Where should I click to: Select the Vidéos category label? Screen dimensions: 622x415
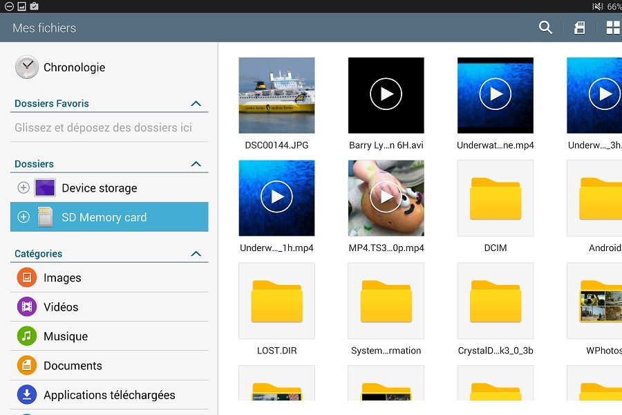point(61,307)
